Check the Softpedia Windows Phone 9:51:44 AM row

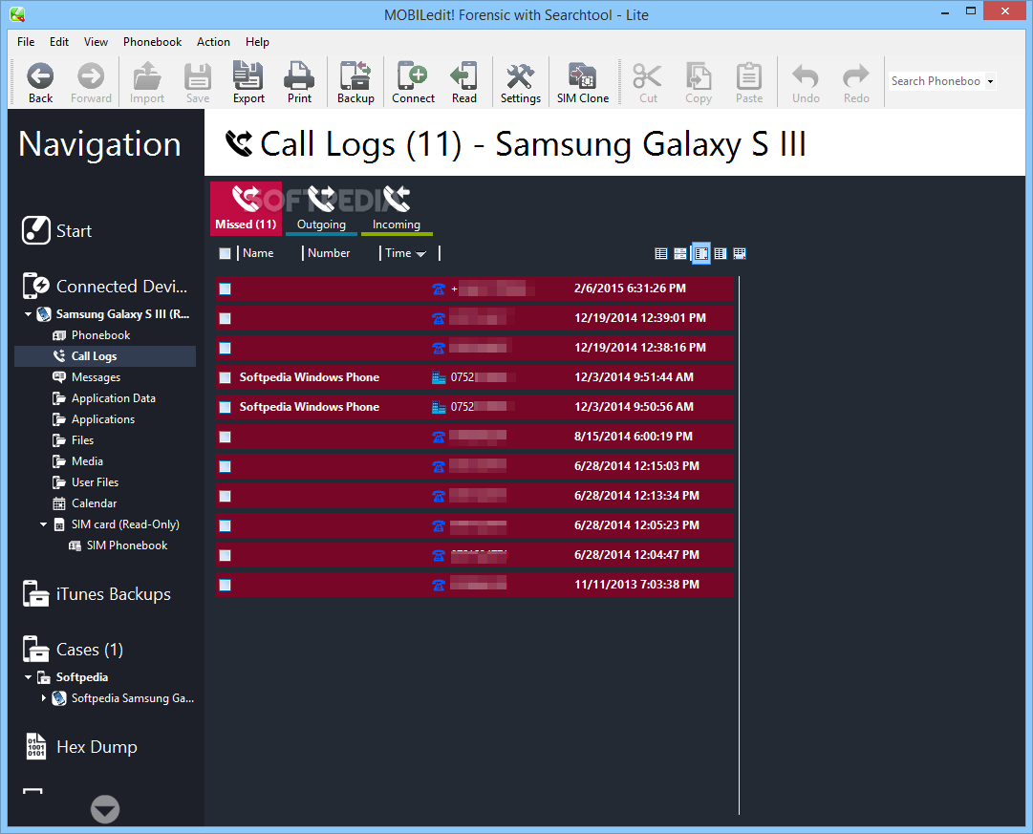point(225,377)
